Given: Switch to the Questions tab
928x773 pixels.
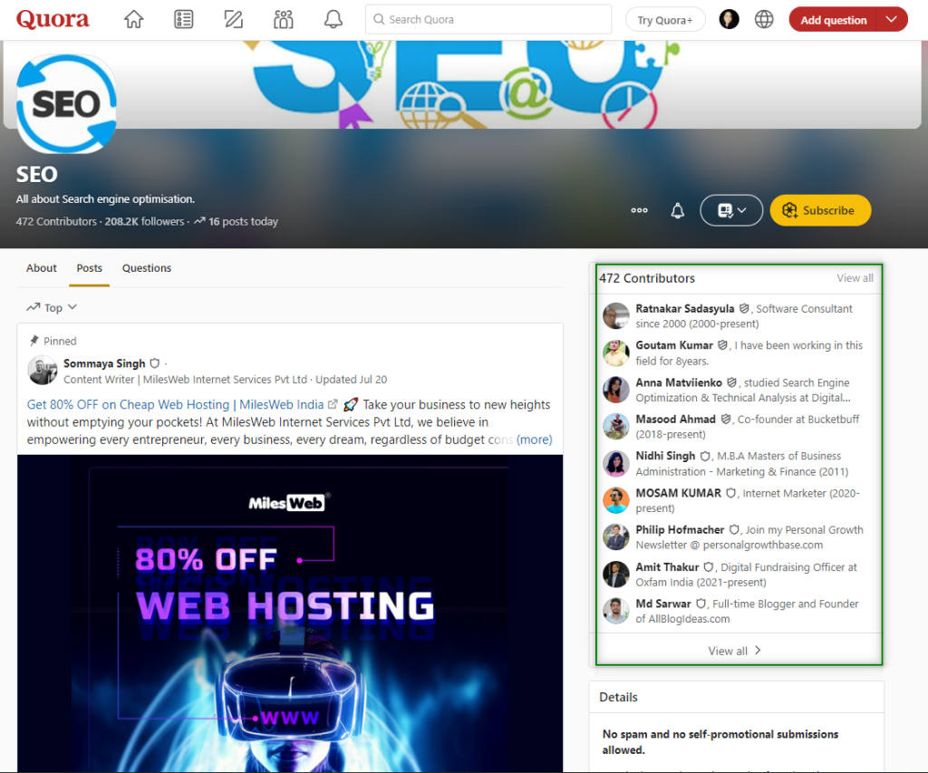Looking at the screenshot, I should pyautogui.click(x=147, y=268).
